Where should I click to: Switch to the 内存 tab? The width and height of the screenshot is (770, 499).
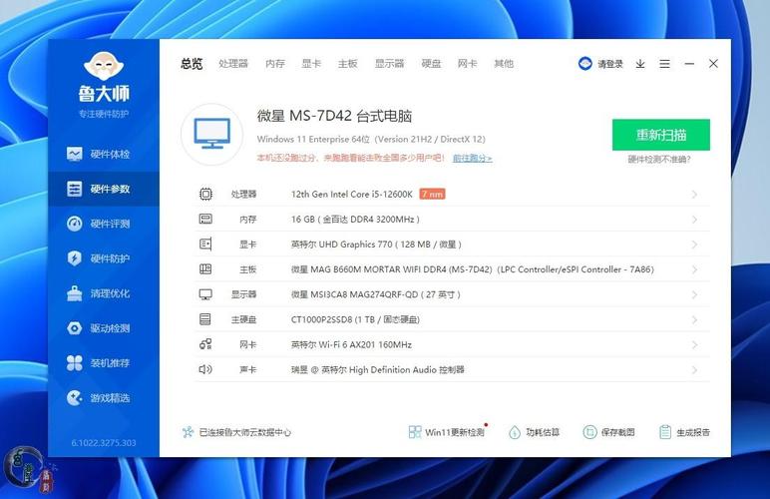(275, 63)
